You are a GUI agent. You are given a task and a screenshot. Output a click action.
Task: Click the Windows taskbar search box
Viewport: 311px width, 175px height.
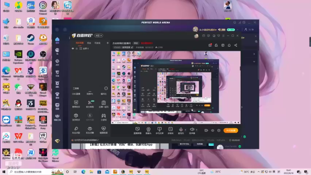(x=29, y=171)
